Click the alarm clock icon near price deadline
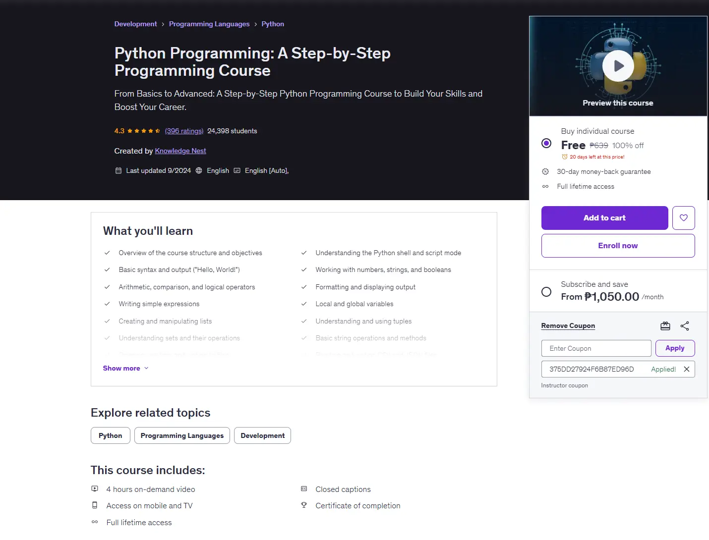This screenshot has width=709, height=540. tap(564, 157)
